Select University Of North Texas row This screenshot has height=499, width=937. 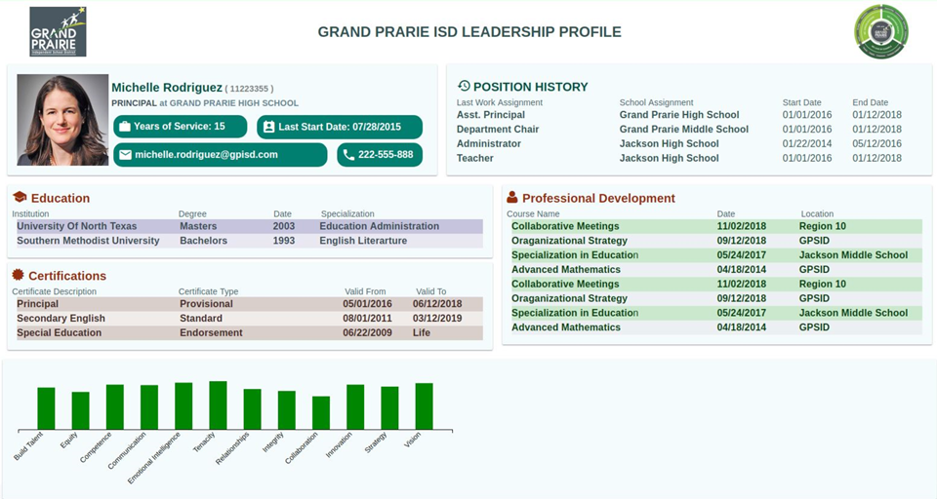pyautogui.click(x=249, y=226)
